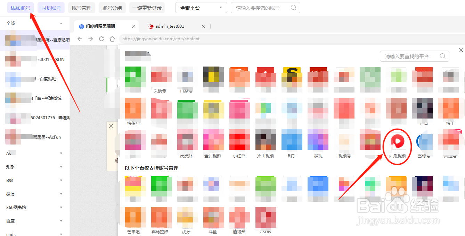The width and height of the screenshot is (465, 236).
Task: Choose the 微视 platform icon
Action: click(x=318, y=139)
